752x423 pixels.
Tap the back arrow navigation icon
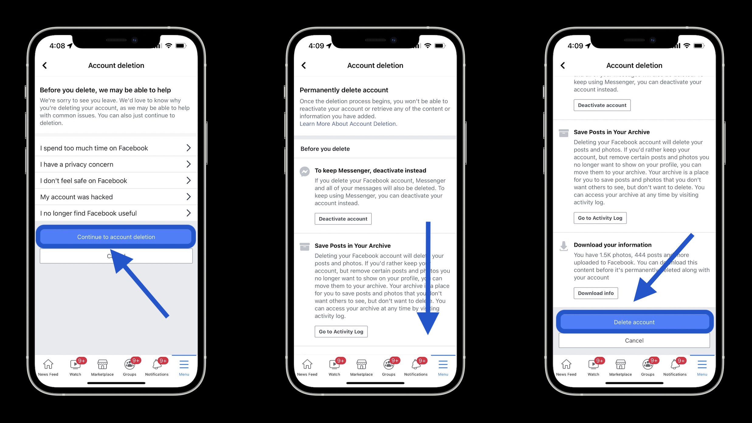pos(45,65)
